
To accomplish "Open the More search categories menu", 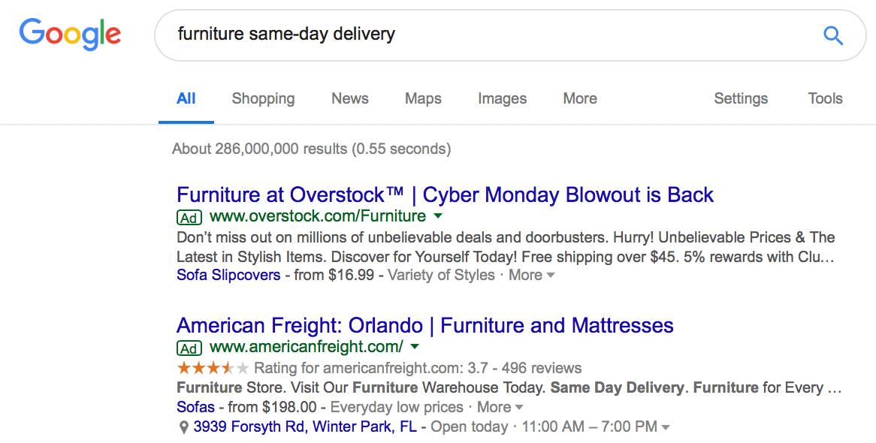I will 580,98.
